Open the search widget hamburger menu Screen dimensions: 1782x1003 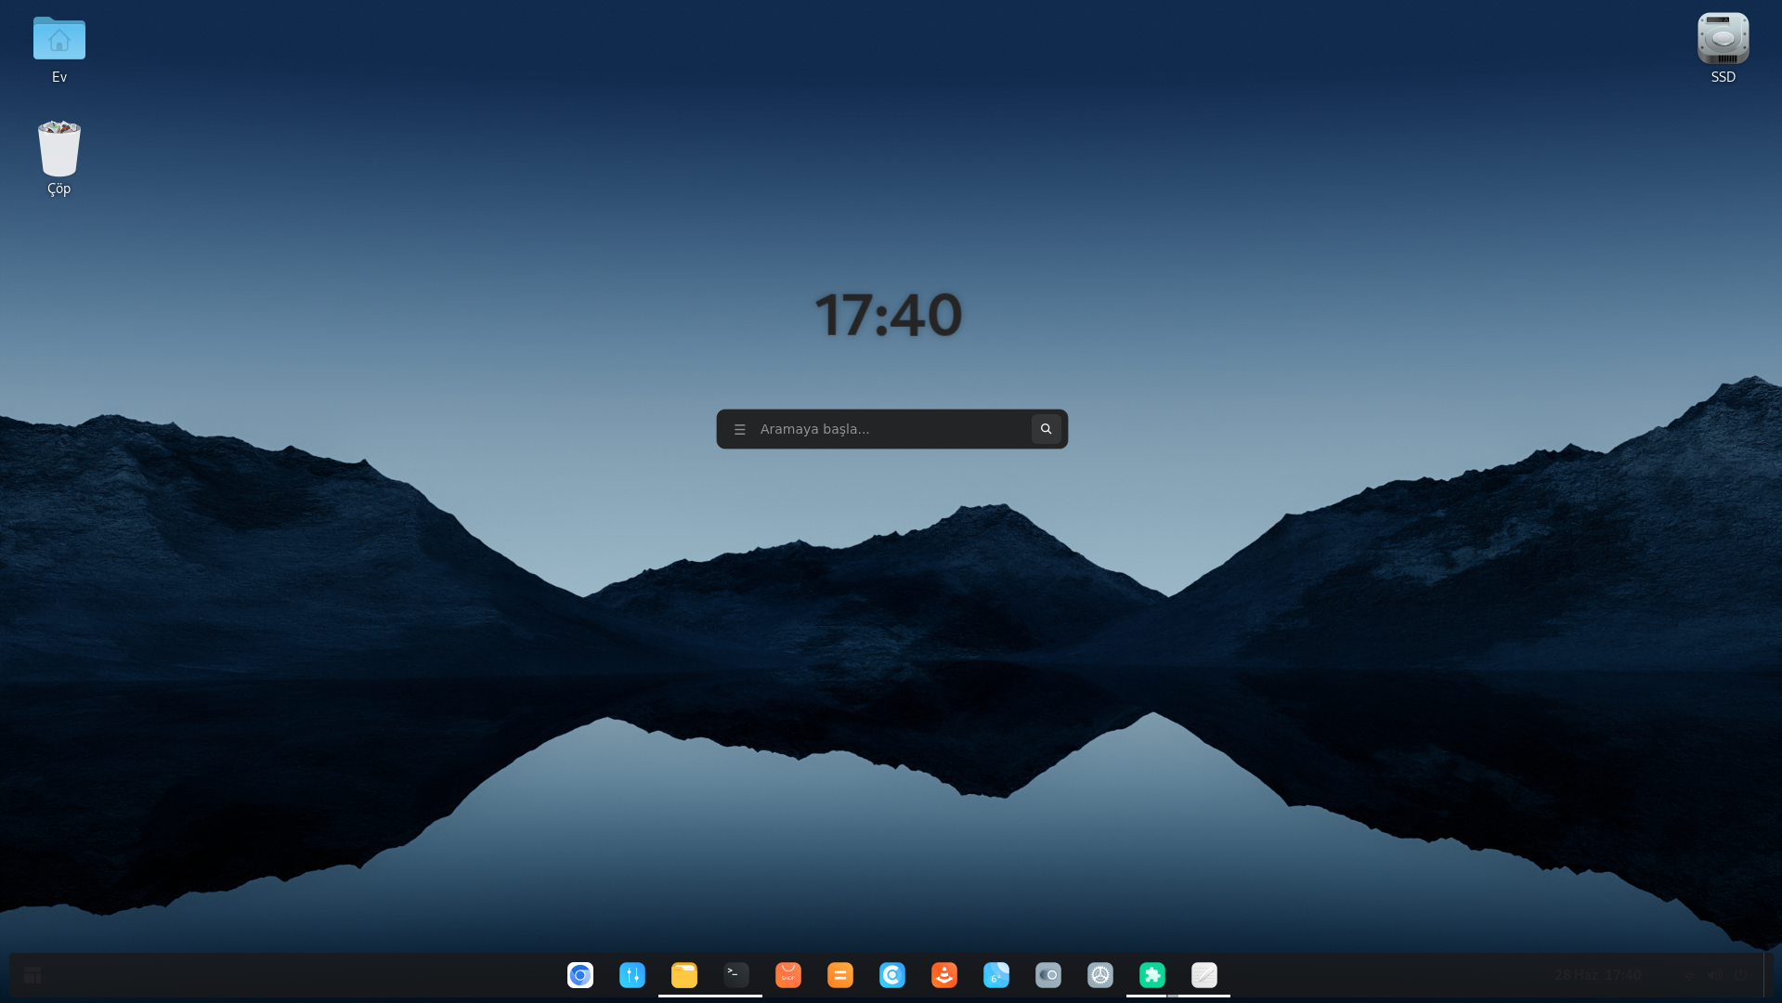pyautogui.click(x=740, y=429)
